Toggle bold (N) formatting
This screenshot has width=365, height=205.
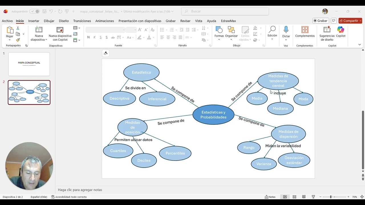(88, 37)
